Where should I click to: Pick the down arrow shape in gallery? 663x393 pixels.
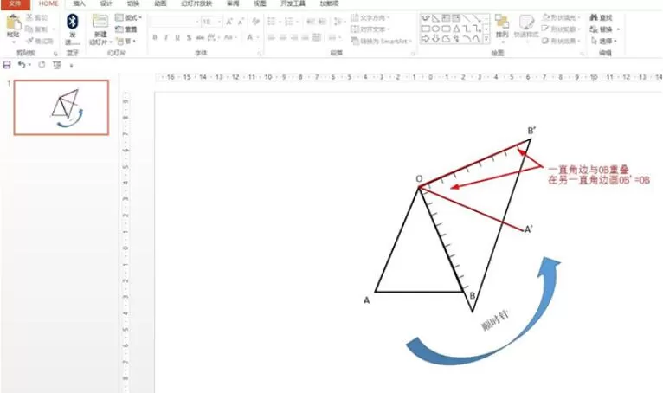[x=435, y=39]
